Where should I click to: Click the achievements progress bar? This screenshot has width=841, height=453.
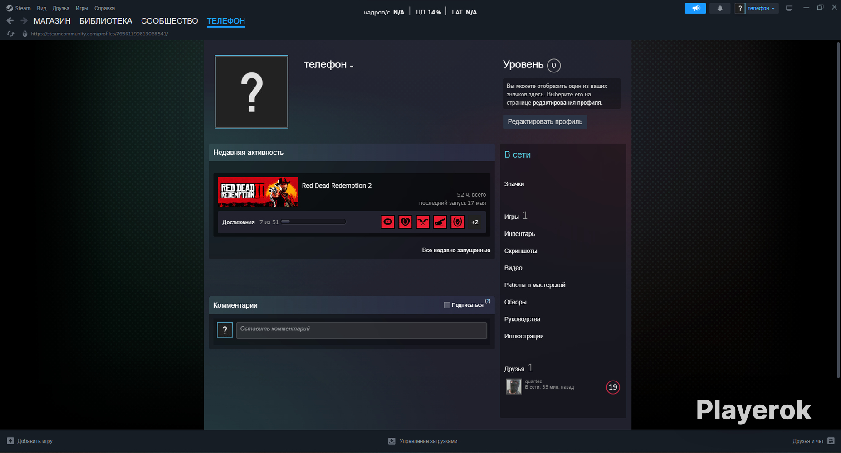(313, 222)
